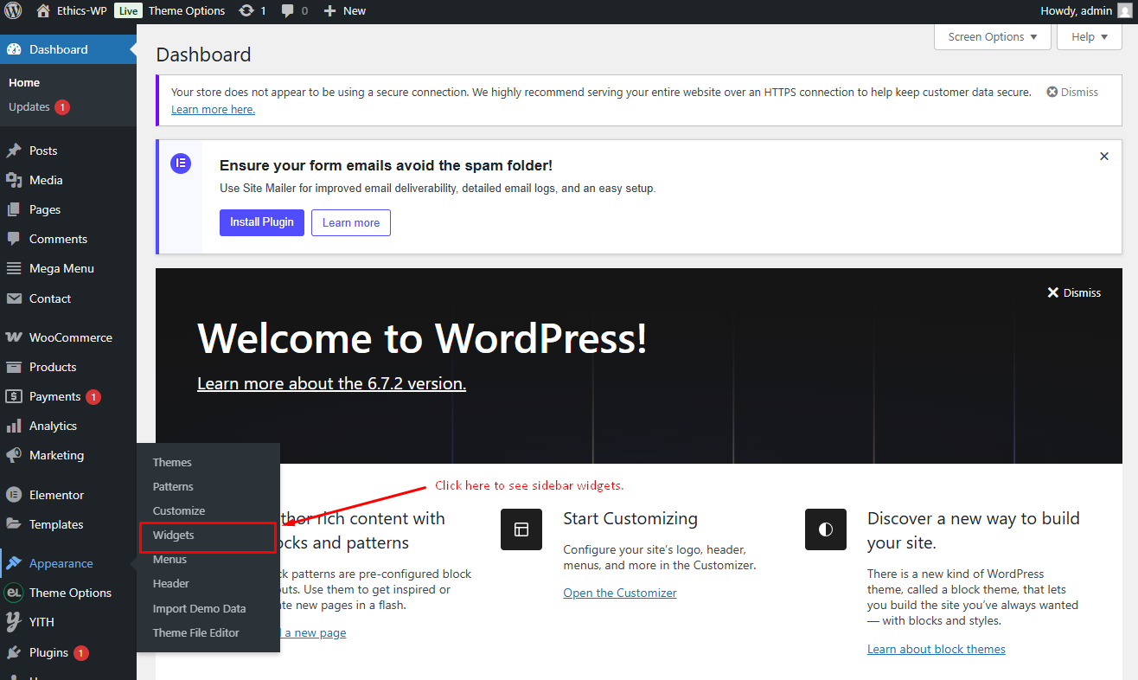The width and height of the screenshot is (1138, 680).
Task: Open Theme File Editor submenu item
Action: pos(196,632)
